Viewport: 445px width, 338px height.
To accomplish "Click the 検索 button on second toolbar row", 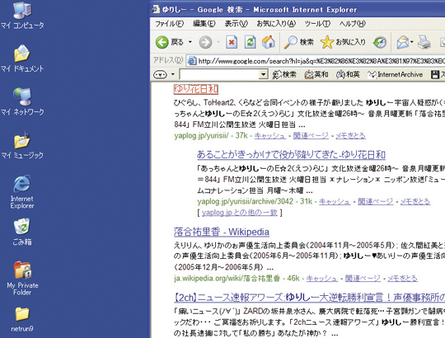I will coord(284,75).
